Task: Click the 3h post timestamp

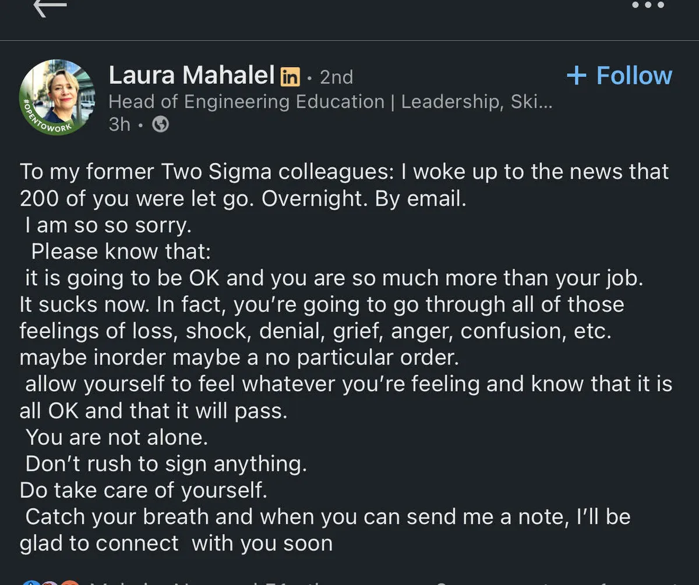Action: click(x=119, y=125)
